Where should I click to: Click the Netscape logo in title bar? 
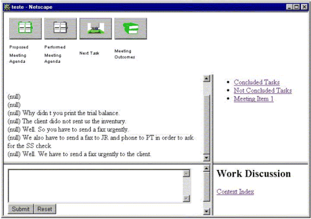(x=7, y=7)
